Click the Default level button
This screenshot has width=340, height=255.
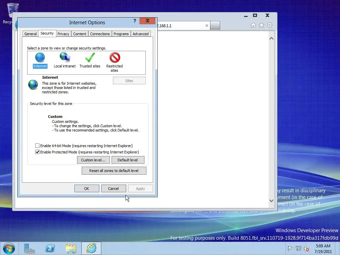128,160
